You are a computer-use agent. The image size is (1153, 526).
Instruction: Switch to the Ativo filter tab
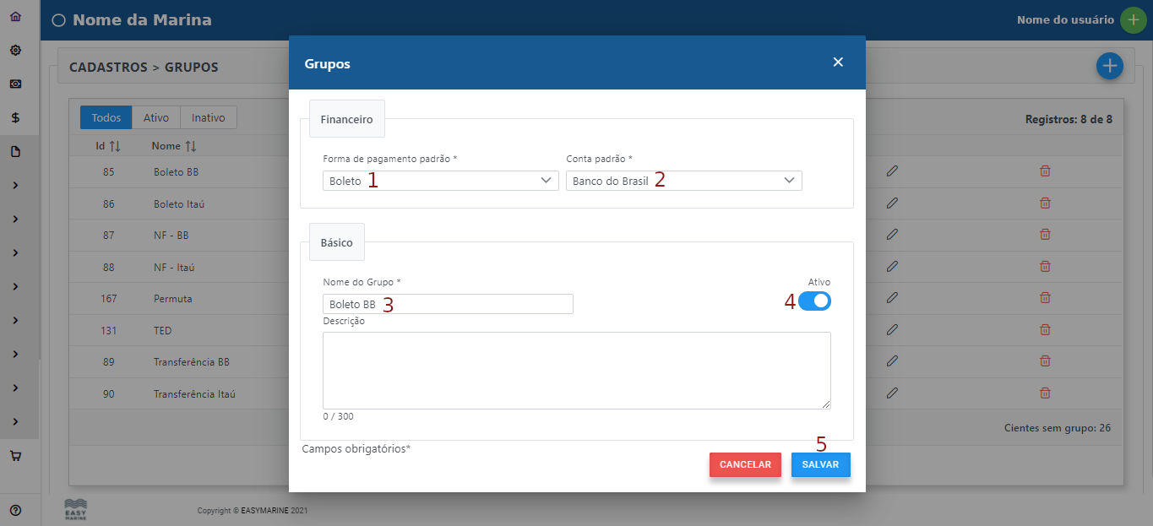155,118
